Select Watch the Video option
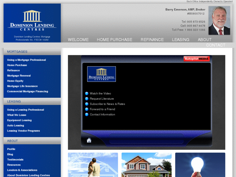 100,94
